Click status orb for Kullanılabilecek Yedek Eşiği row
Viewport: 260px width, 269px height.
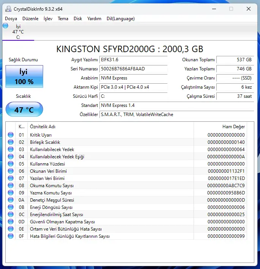11,156
